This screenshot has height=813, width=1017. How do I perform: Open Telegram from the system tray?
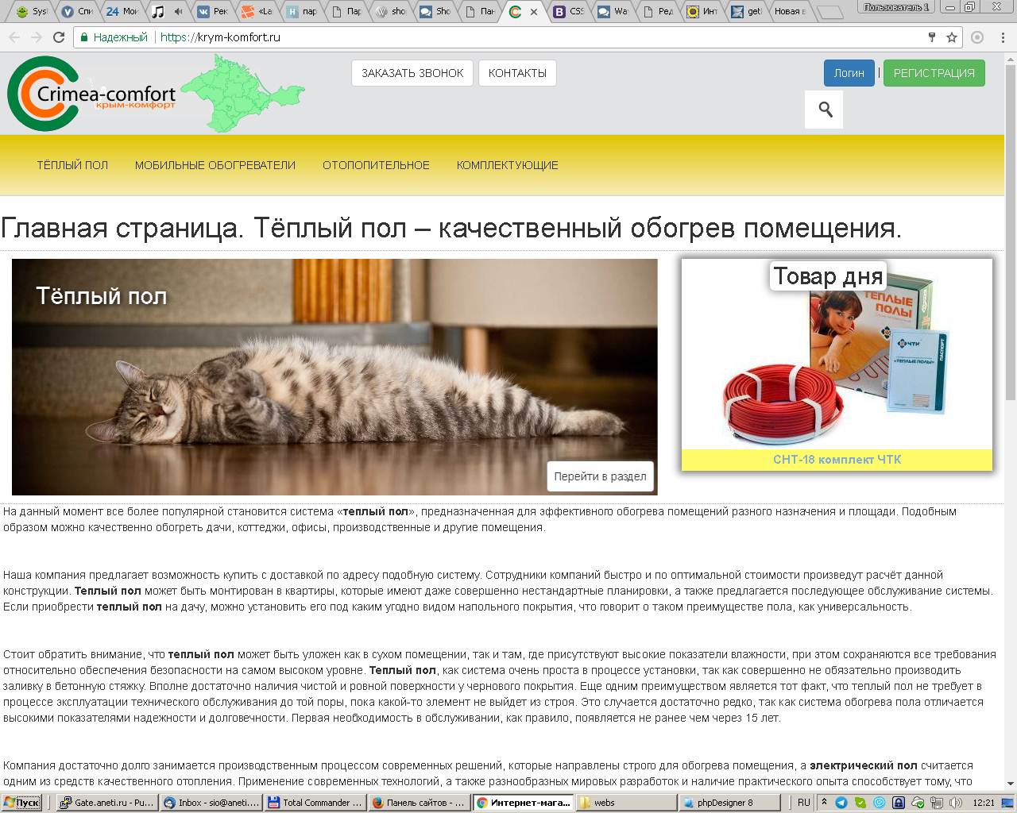coord(841,803)
